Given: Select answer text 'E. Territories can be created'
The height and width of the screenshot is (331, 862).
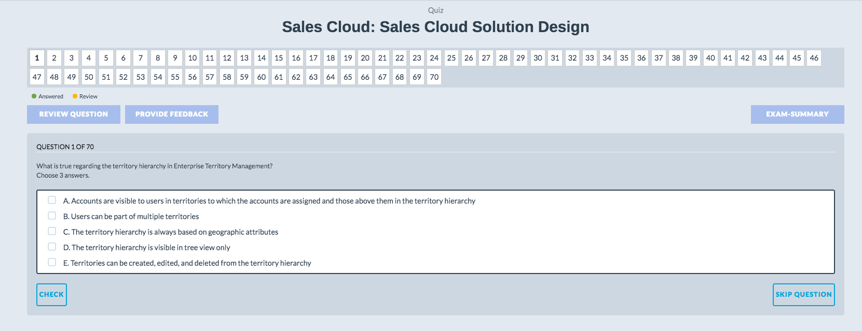Looking at the screenshot, I should pyautogui.click(x=187, y=263).
